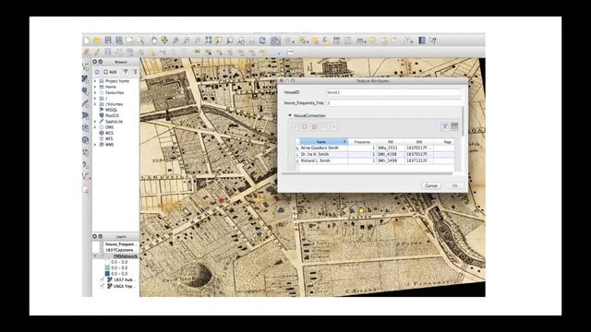Zoom to the active layer extent
The width and height of the screenshot is (591, 332).
[x=230, y=41]
